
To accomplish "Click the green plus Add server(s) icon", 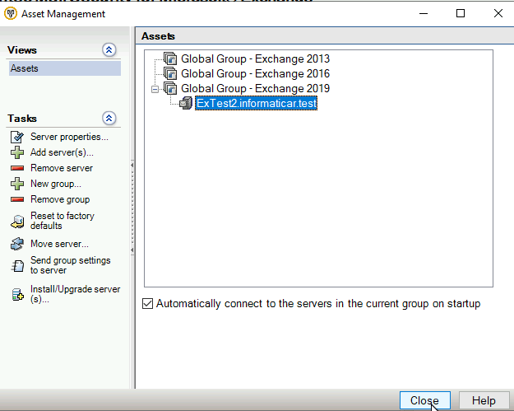I will tap(17, 152).
